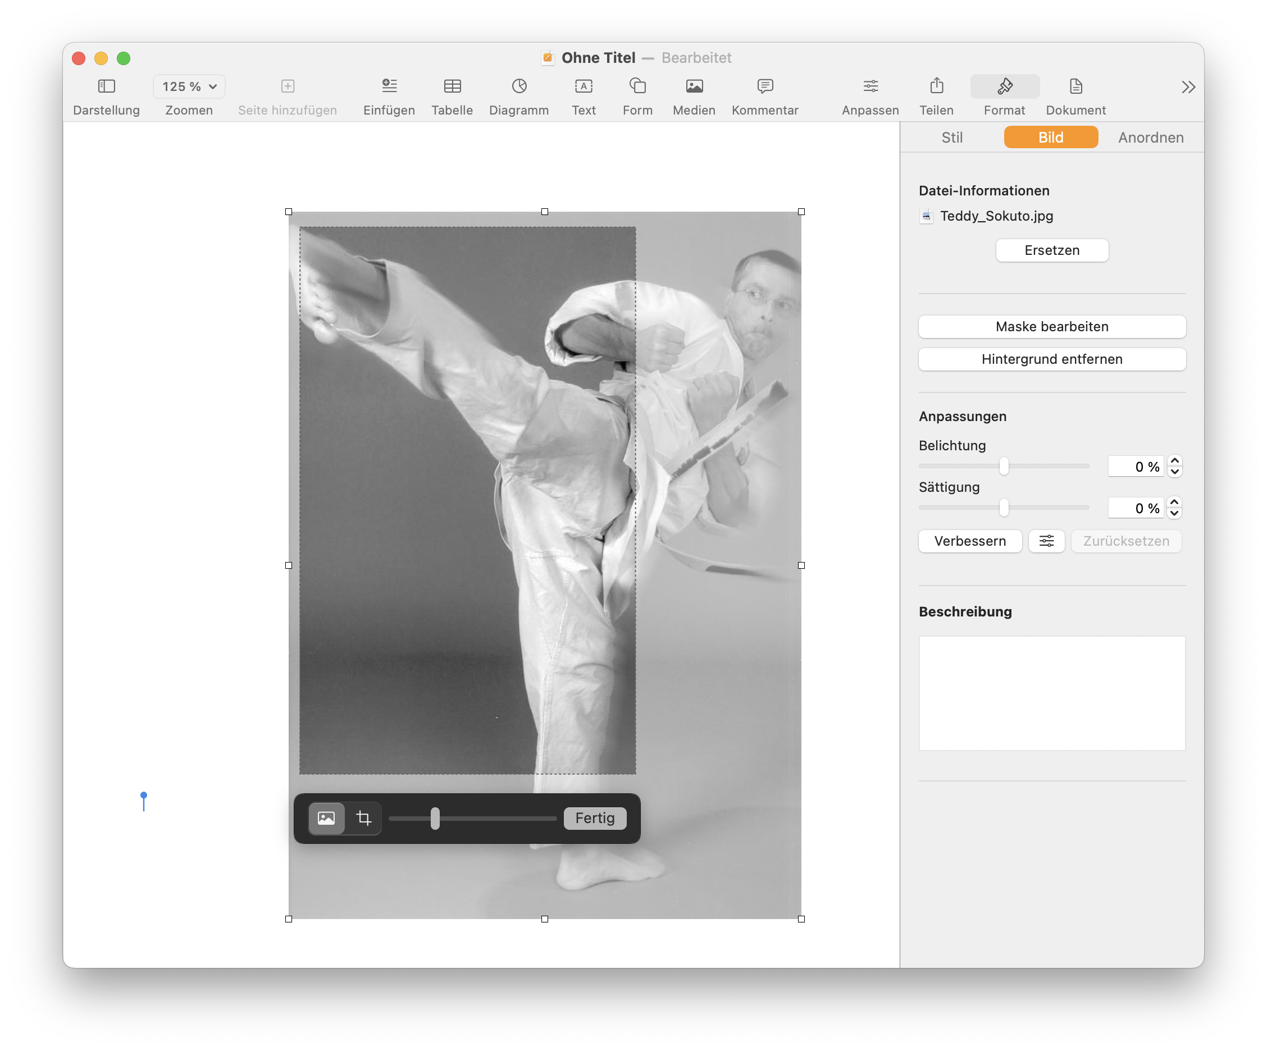
Task: Click the Teddy_Sokuto.jpg file name
Action: point(996,216)
